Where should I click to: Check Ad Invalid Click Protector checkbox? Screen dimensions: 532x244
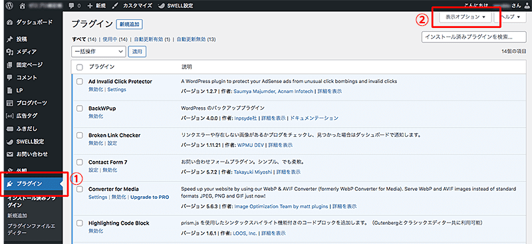coord(80,82)
